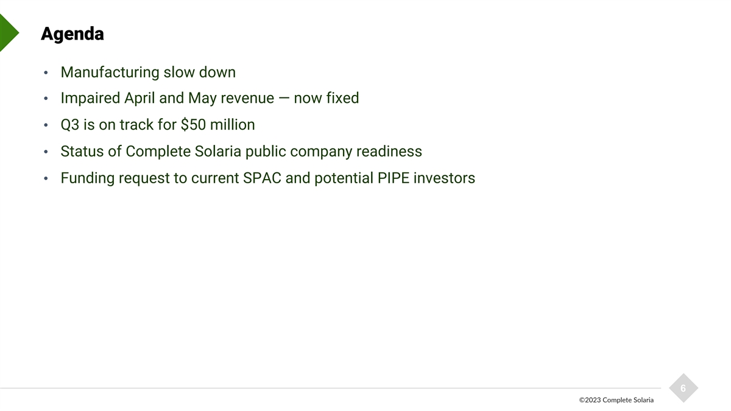
Task: Click the bullet dot before "Manufacturing slow down"
Action: pyautogui.click(x=46, y=74)
